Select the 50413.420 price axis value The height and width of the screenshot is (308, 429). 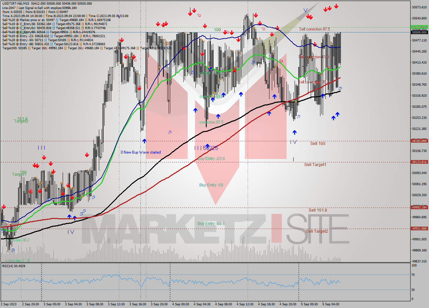[419, 62]
